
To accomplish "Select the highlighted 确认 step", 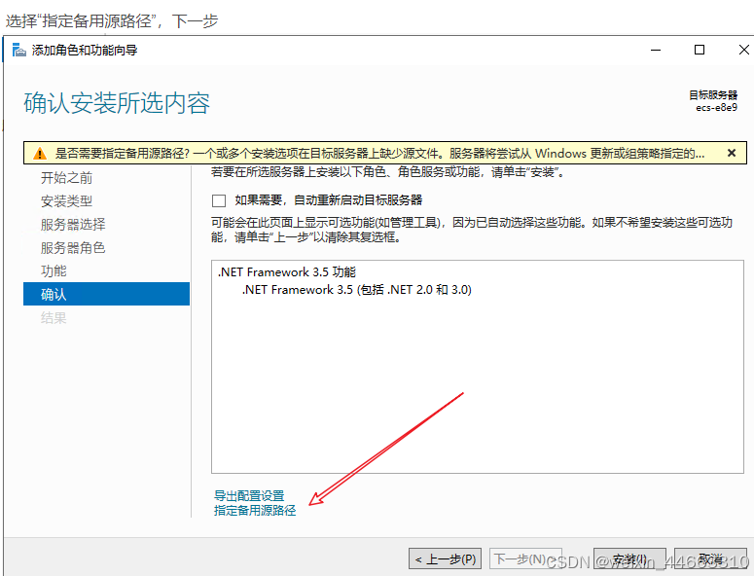I will point(54,294).
